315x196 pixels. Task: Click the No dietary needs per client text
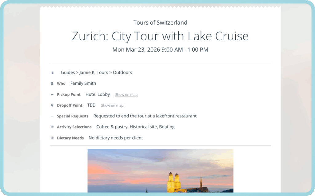tap(116, 138)
